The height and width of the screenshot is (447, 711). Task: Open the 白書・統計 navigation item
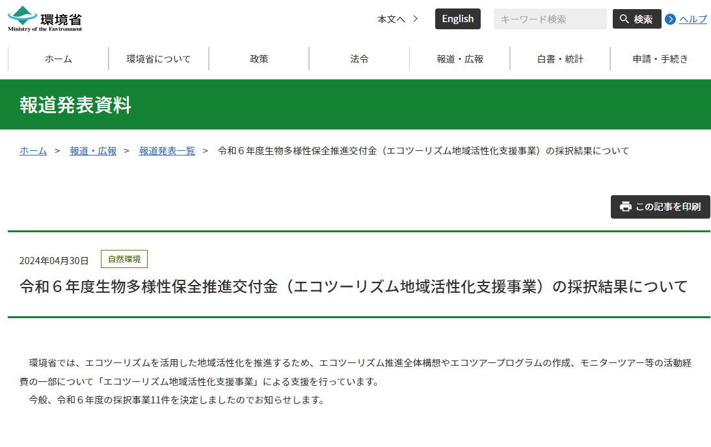click(x=559, y=59)
